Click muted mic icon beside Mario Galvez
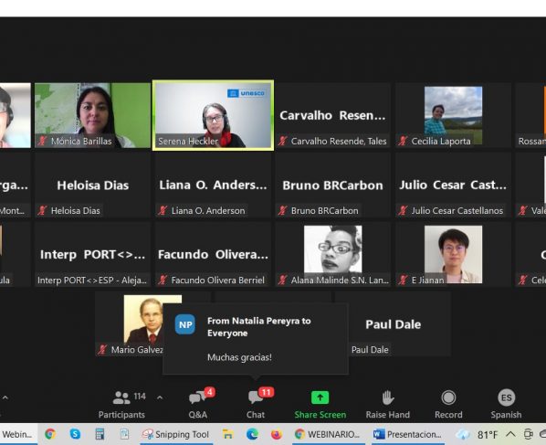 [103, 350]
